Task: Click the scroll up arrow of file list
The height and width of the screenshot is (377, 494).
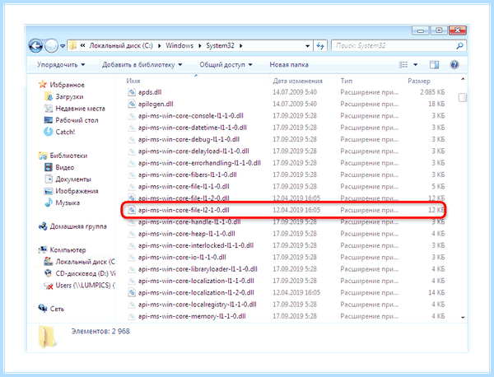Action: (x=463, y=79)
